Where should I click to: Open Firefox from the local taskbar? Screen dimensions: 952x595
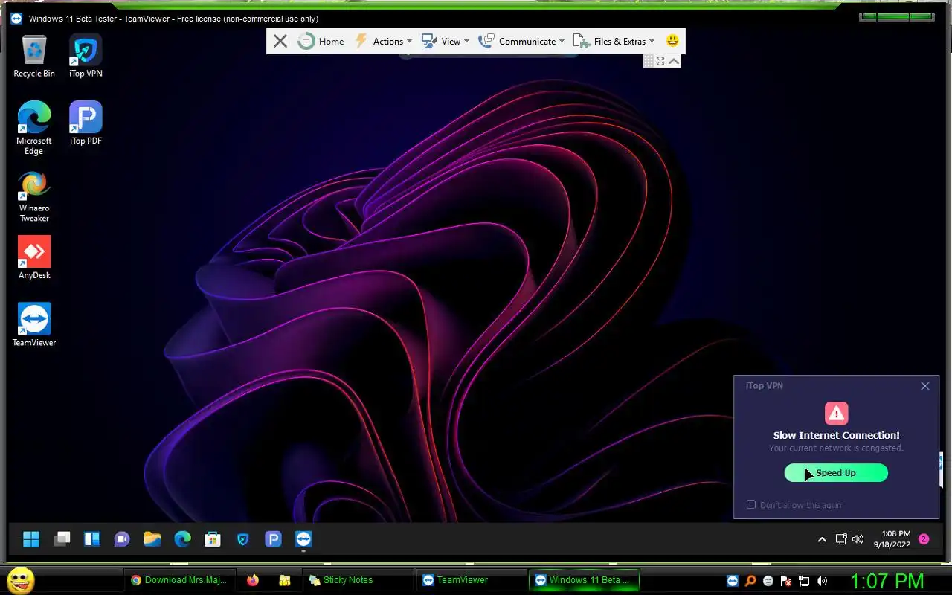pyautogui.click(x=253, y=580)
